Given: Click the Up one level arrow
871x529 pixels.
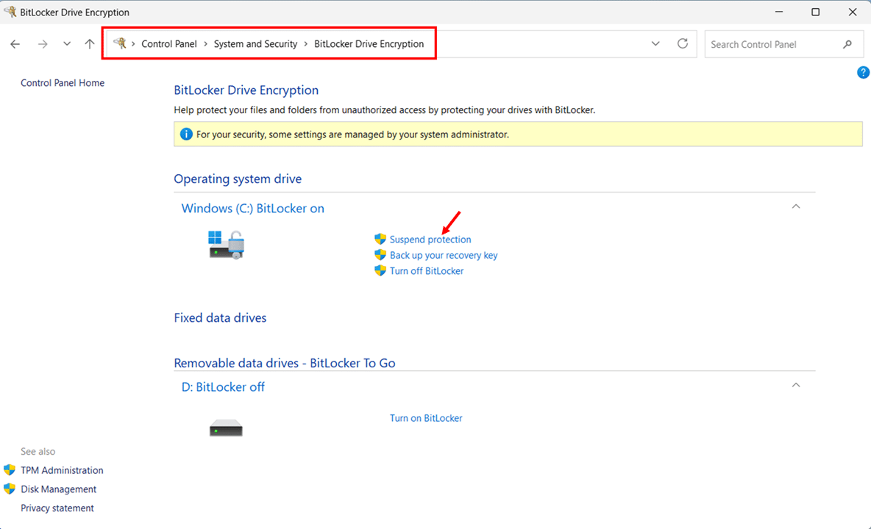Looking at the screenshot, I should (90, 44).
